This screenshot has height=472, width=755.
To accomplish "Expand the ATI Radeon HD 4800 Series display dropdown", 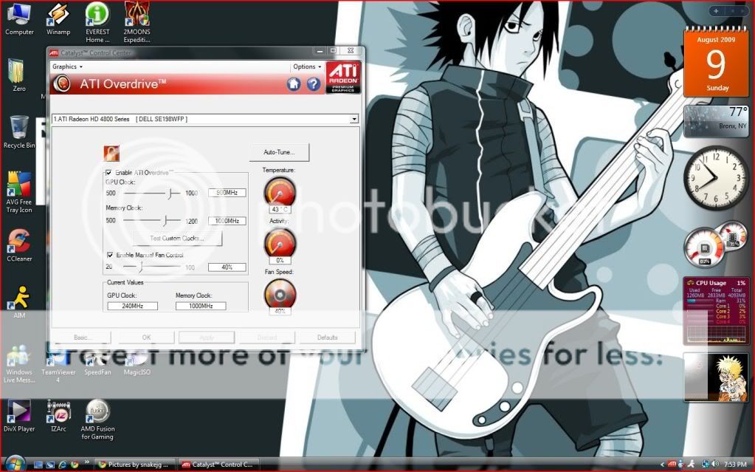I will pyautogui.click(x=354, y=119).
